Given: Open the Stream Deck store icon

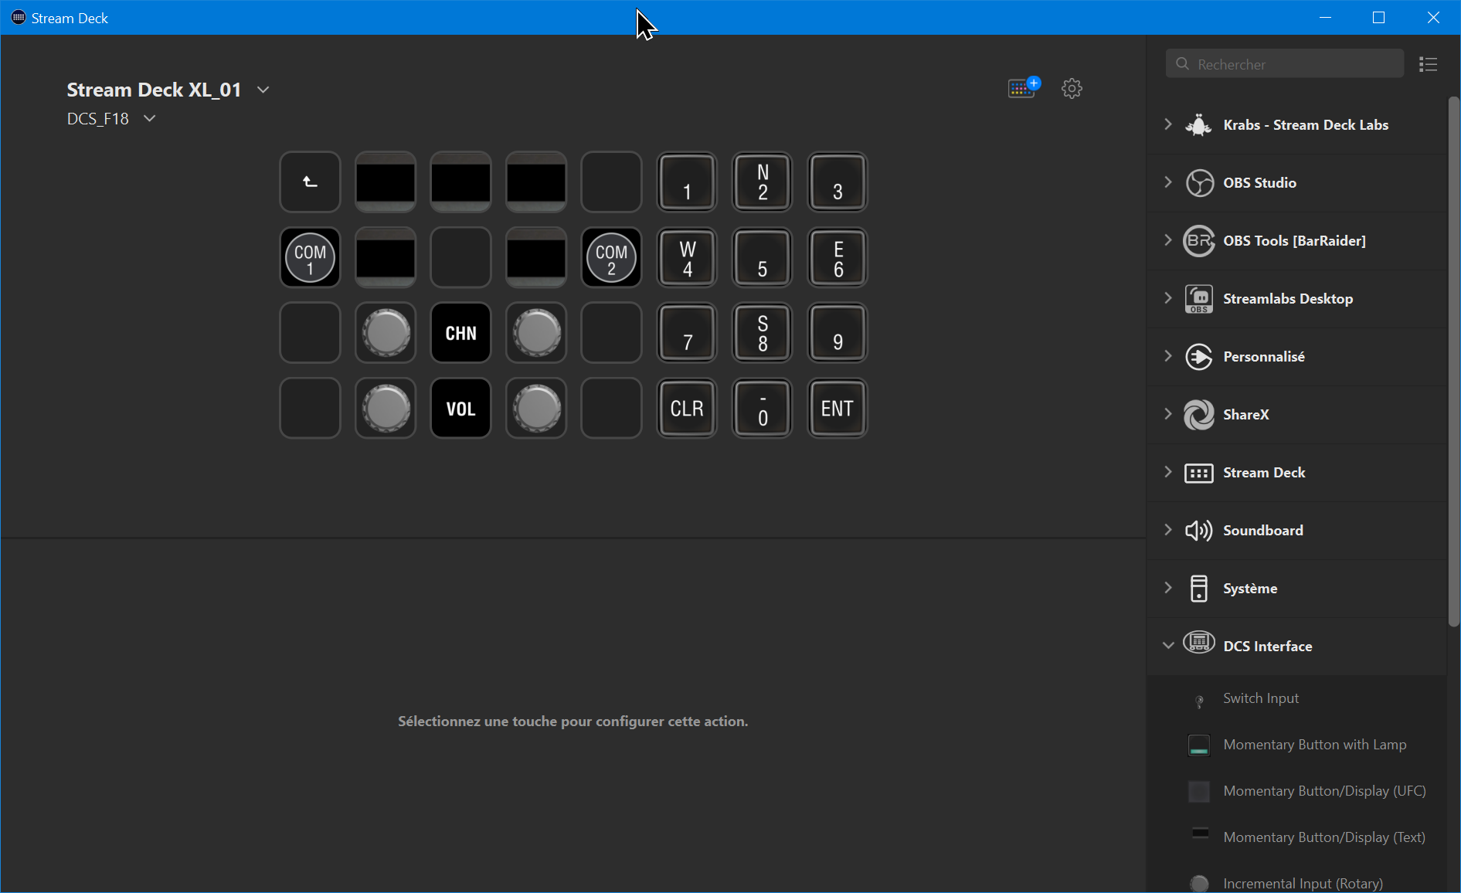Looking at the screenshot, I should (1024, 87).
